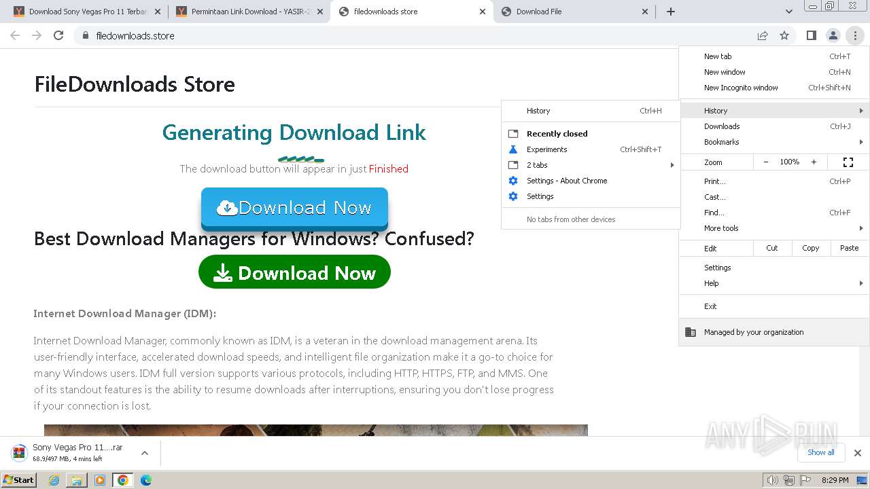Launch Internet Explorer from taskbar
870x489 pixels.
[x=54, y=480]
